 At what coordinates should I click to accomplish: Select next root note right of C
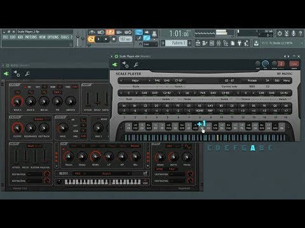tap(137, 93)
